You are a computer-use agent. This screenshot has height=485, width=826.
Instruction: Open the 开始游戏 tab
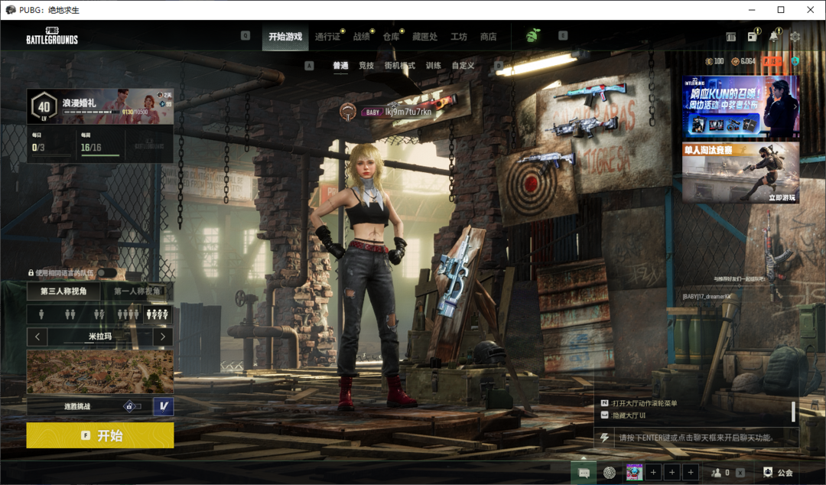point(285,37)
